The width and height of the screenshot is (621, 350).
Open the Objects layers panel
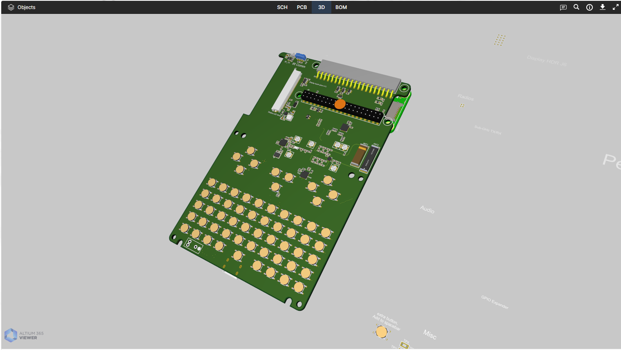[x=22, y=7]
